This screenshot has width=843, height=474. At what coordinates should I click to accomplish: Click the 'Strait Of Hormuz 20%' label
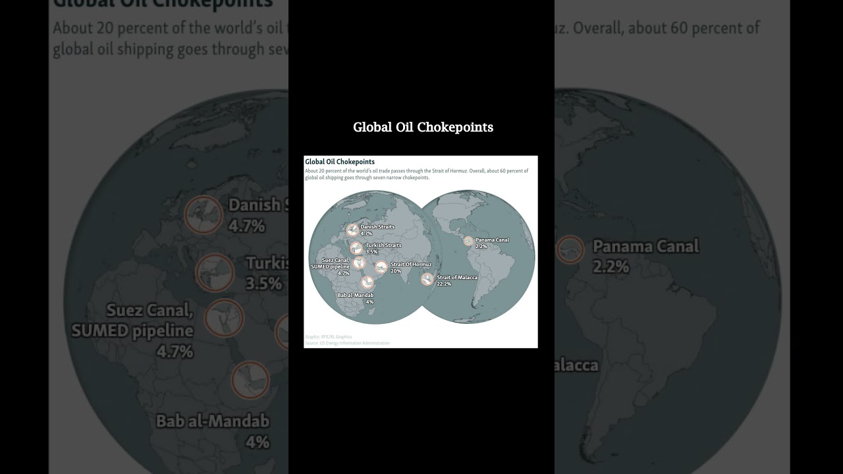411,267
